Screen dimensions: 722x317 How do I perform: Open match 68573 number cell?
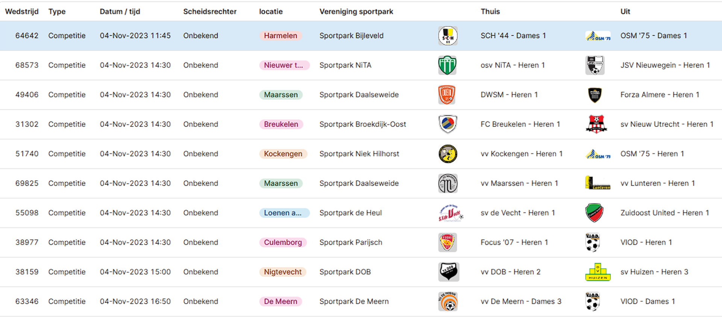27,65
